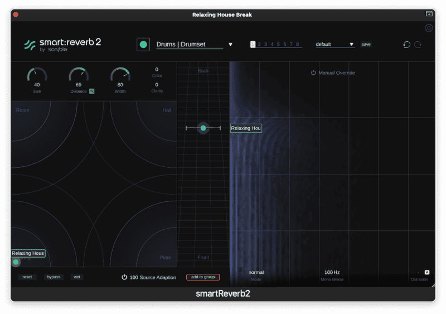Viewport: 446px width, 314px height.
Task: Select state slot 4
Action: pos(272,45)
